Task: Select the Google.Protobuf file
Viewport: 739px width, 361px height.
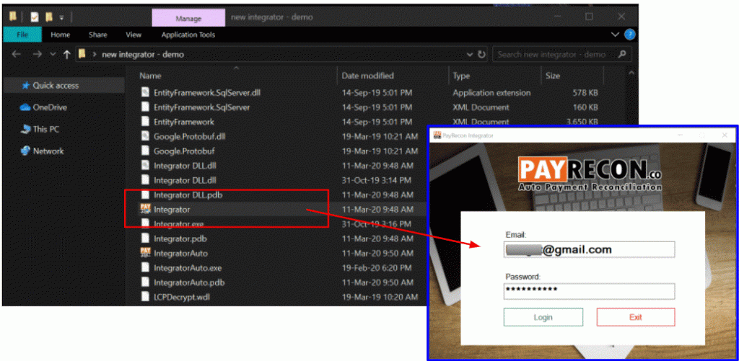Action: tap(183, 151)
